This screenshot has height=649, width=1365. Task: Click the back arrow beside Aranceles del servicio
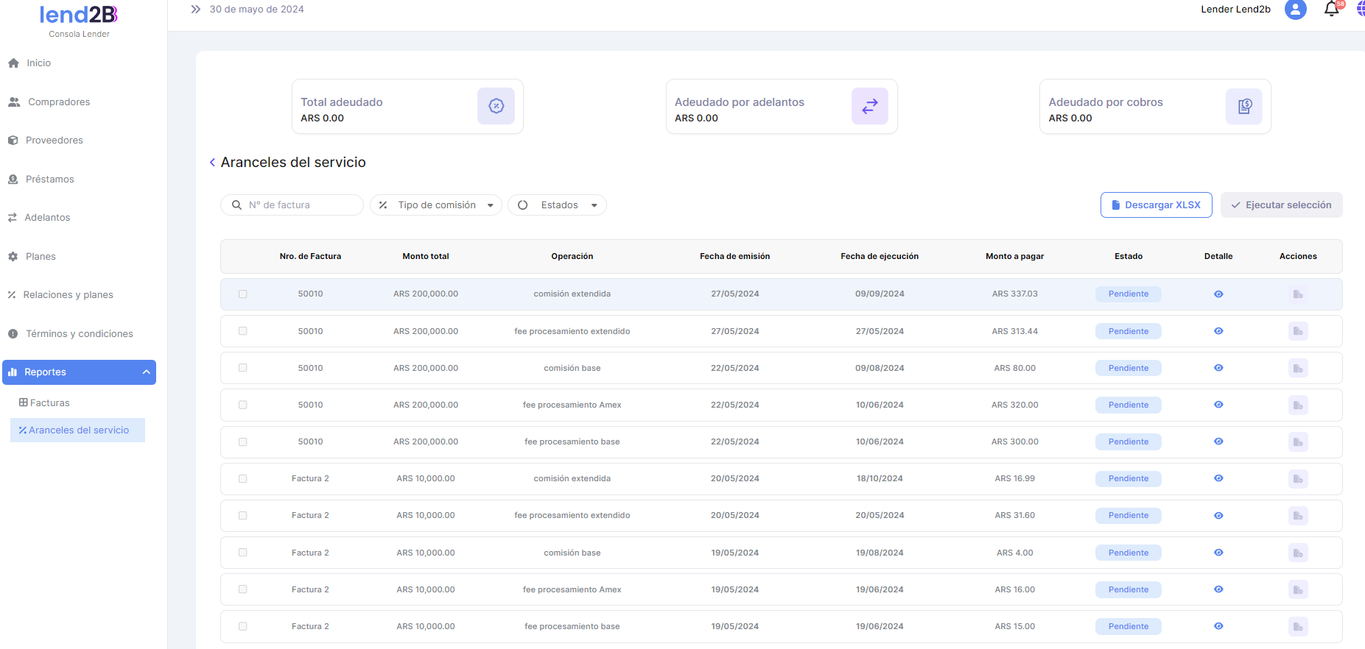coord(212,163)
